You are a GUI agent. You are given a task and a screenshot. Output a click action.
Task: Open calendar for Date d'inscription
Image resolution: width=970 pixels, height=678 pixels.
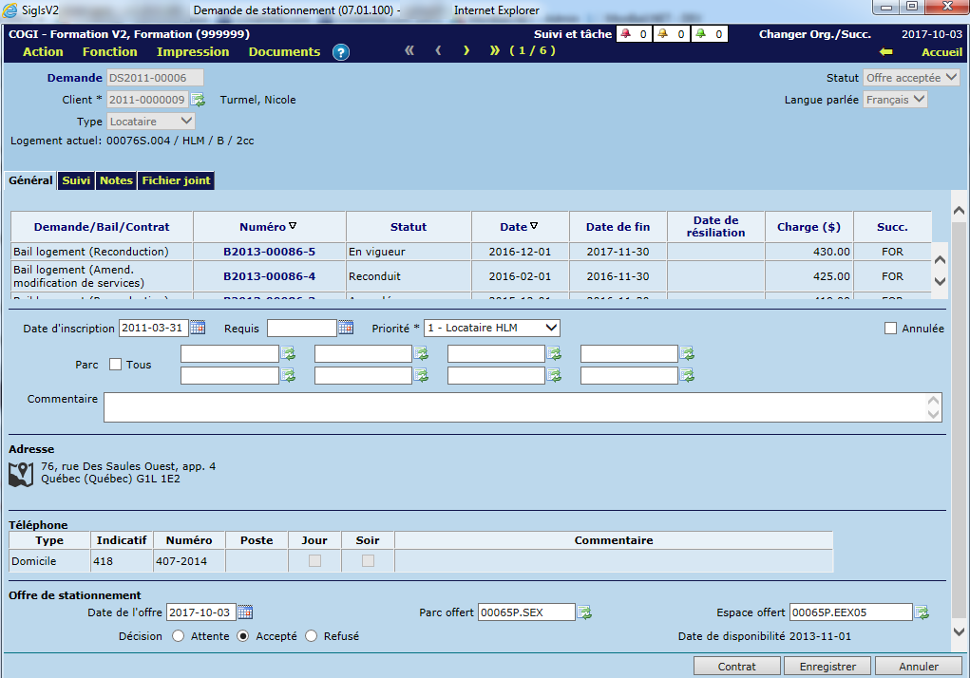(198, 328)
